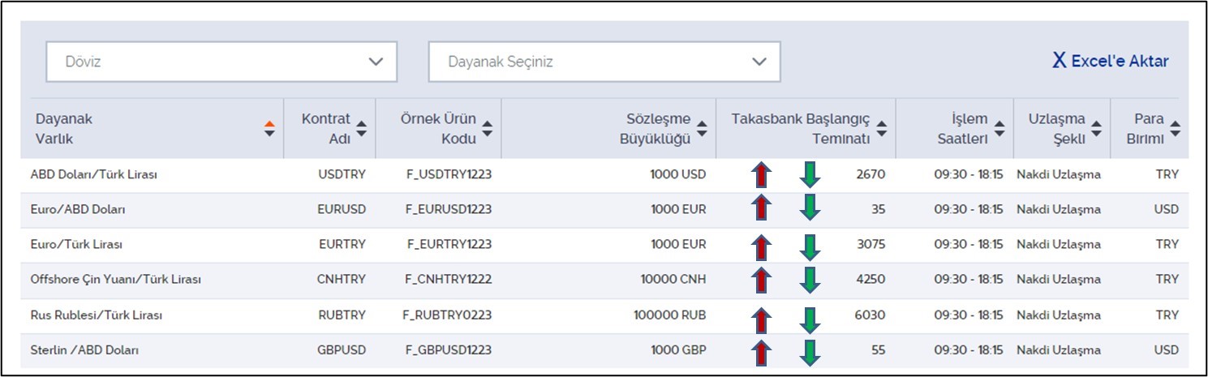Open the Dayanak Seçiniz dropdown
The width and height of the screenshot is (1208, 377).
pos(604,62)
